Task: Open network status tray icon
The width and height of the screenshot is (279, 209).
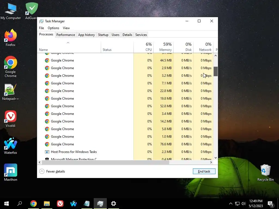Action: (237, 204)
